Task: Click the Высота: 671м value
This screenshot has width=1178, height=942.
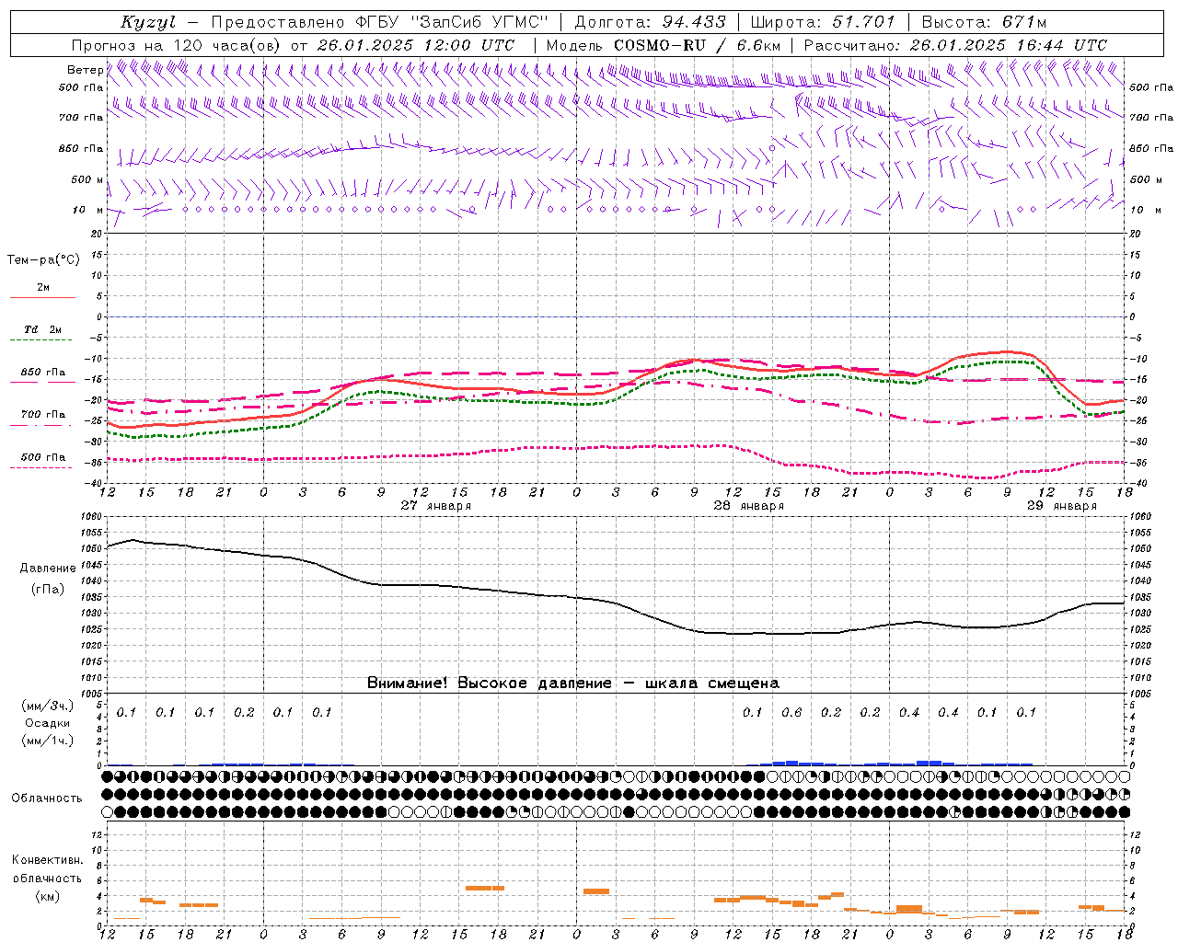Action: 984,22
